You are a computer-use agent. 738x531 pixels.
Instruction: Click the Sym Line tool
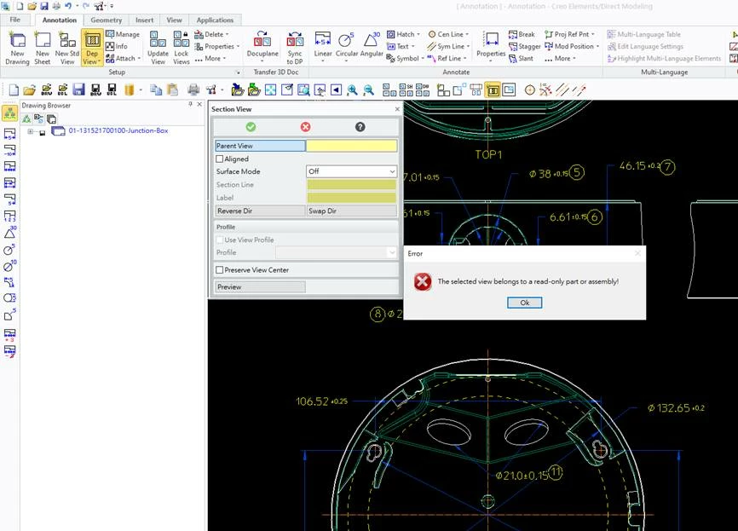point(448,46)
